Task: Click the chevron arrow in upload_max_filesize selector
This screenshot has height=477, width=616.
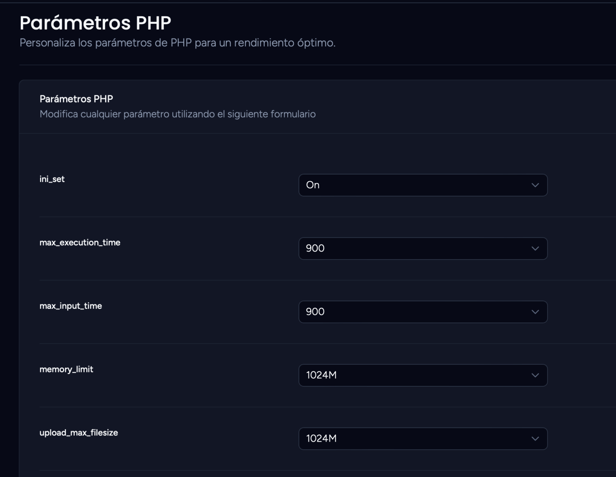Action: pyautogui.click(x=535, y=439)
